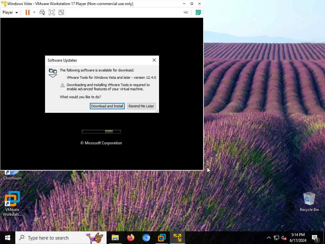Image resolution: width=325 pixels, height=244 pixels.
Task: Close the Software Updates dialog
Action: pyautogui.click(x=154, y=60)
